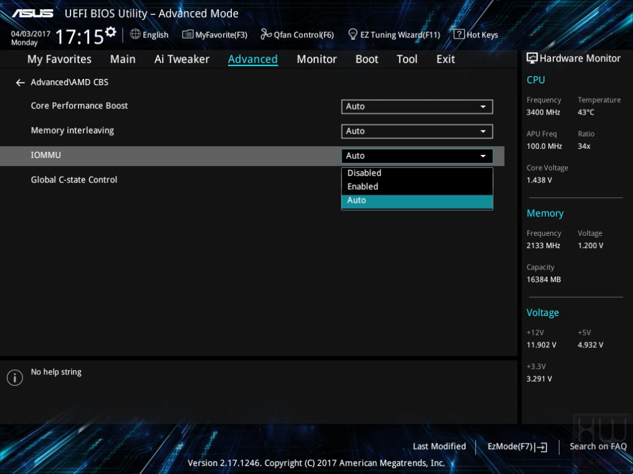Screen dimensions: 633x474
Task: Switch to the Ai Tweaker tab
Action: [182, 59]
